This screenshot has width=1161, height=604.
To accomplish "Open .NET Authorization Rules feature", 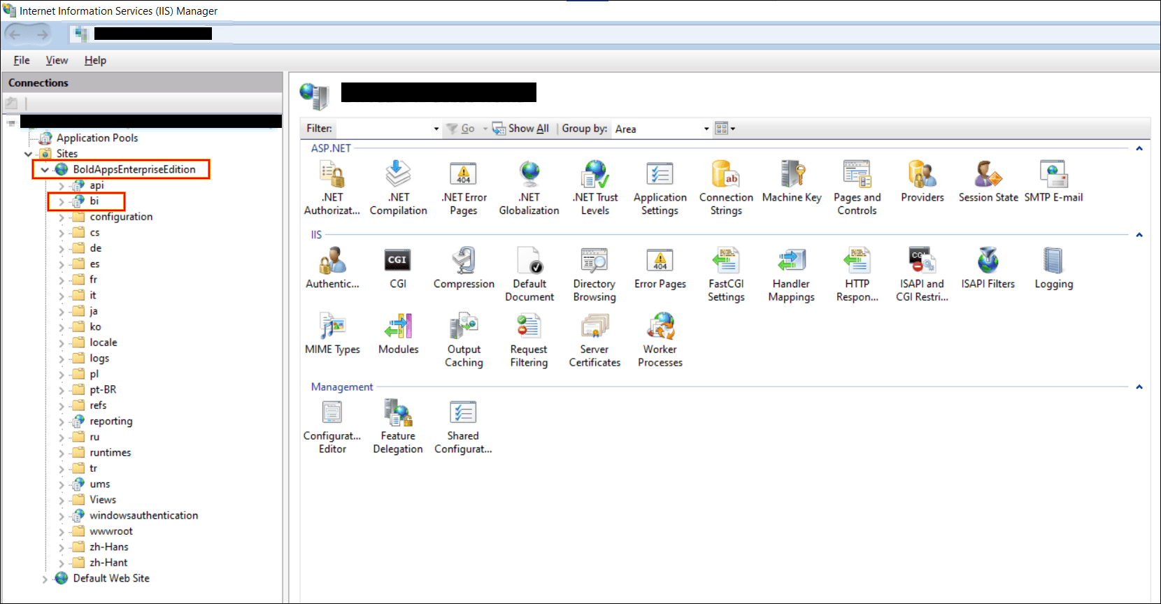I will pyautogui.click(x=332, y=187).
